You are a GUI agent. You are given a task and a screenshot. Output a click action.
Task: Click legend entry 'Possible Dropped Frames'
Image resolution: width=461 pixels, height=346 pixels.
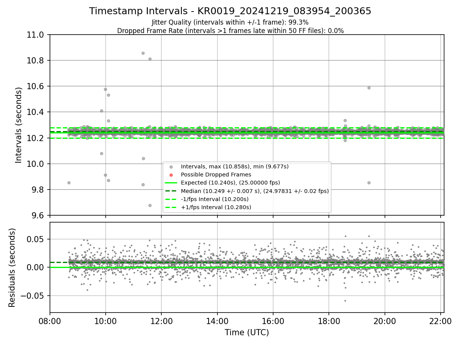pos(216,175)
